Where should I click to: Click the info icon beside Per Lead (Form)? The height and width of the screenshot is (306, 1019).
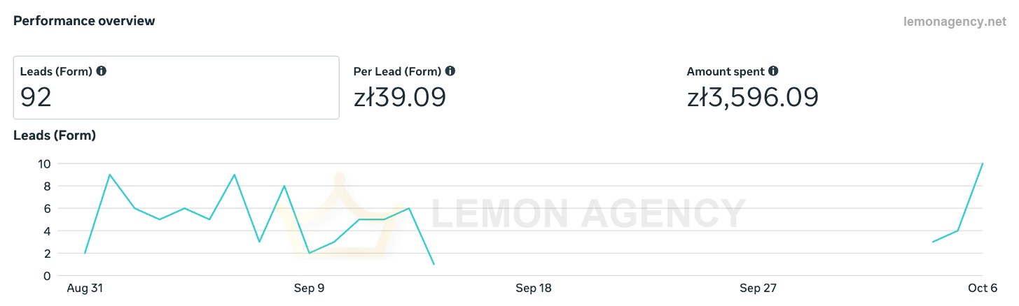point(450,71)
